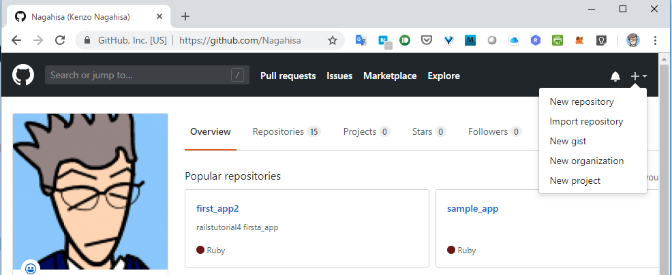Open the blue cloud extension

514,41
